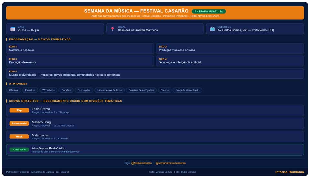Click the Workshops activity chip
The image size is (310, 177).
coord(48,90)
